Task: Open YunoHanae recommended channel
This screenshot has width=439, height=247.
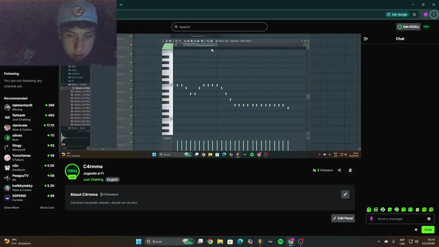Action: (x=29, y=157)
